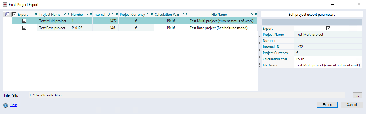Click the filter dropdown on File Name column
The height and width of the screenshot is (114, 366).
(252, 14)
